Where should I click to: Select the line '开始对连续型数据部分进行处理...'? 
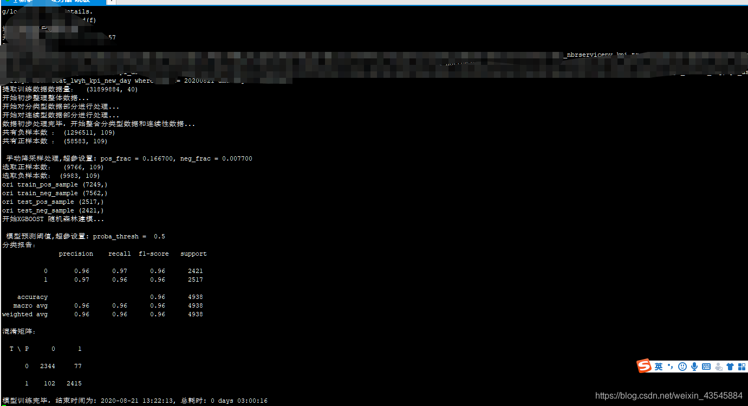pyautogui.click(x=61, y=115)
